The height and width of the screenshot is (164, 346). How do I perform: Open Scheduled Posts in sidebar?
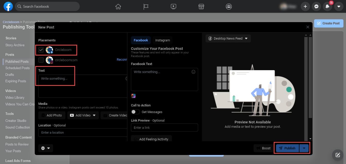coord(17,68)
